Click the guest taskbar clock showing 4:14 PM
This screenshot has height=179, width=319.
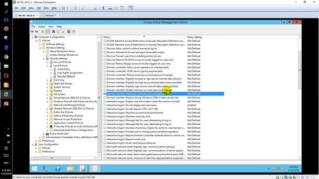pyautogui.click(x=293, y=169)
